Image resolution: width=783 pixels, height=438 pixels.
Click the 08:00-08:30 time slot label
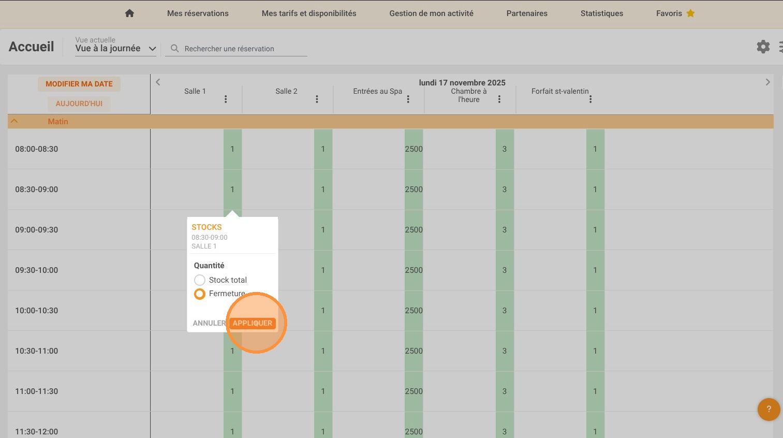(x=37, y=149)
